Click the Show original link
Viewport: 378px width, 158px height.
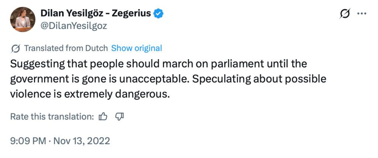(x=136, y=48)
